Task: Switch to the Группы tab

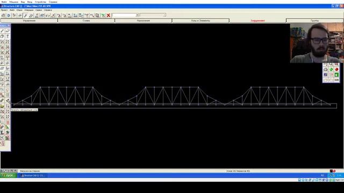Action: (314, 20)
